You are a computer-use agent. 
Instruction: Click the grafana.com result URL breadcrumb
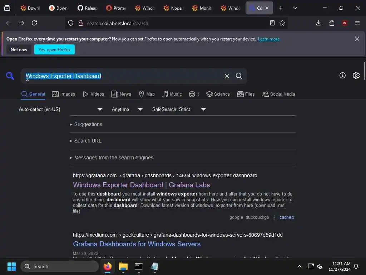[165, 175]
